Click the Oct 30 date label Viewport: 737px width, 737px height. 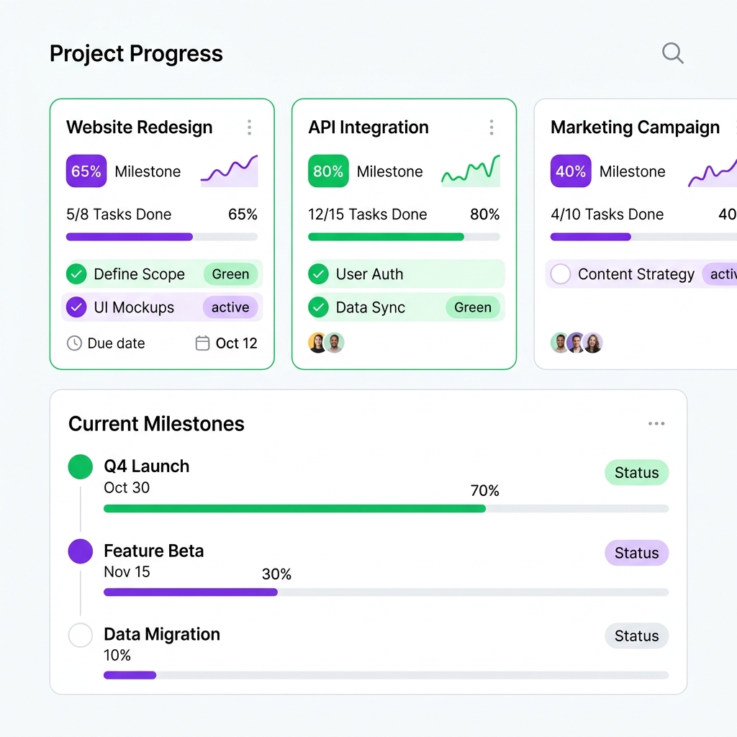point(127,488)
